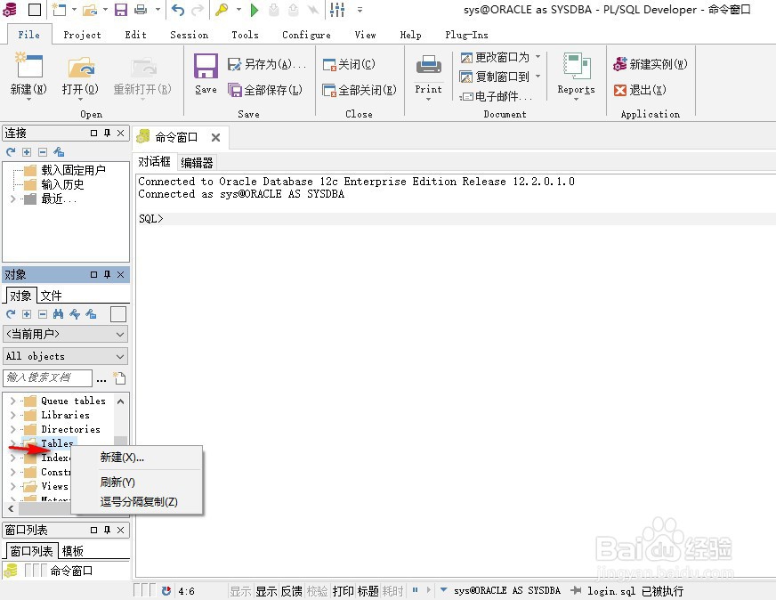The height and width of the screenshot is (600, 776).
Task: Refresh the 连接 connections panel
Action: pyautogui.click(x=11, y=152)
